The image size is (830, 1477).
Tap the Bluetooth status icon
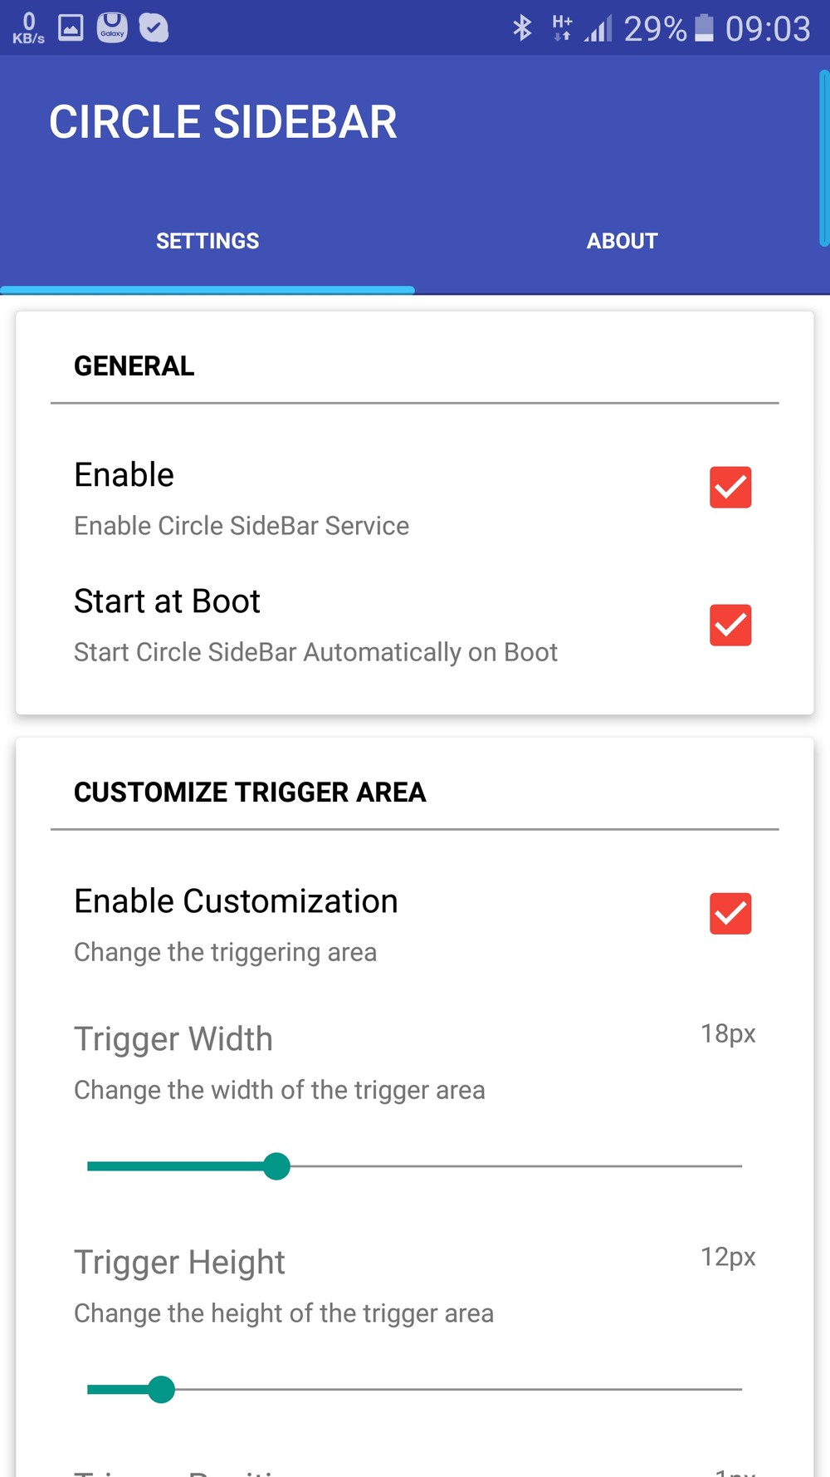[522, 28]
